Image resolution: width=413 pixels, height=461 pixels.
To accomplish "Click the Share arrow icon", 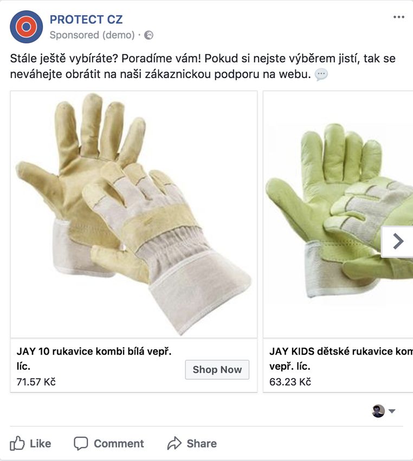I will 174,443.
